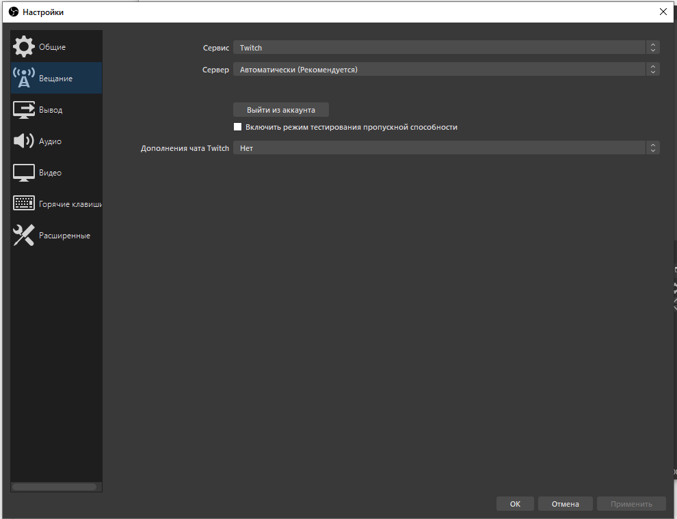Open the Расширенные tools icon
677x519 pixels.
24,235
